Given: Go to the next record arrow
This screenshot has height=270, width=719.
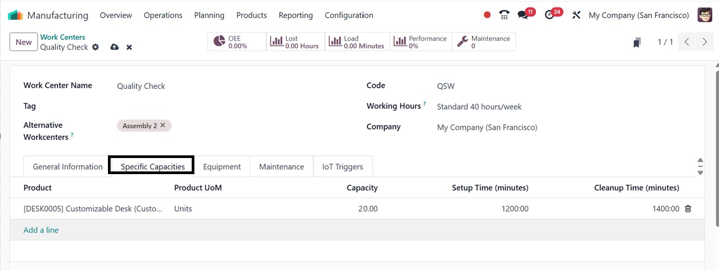Looking at the screenshot, I should point(705,42).
